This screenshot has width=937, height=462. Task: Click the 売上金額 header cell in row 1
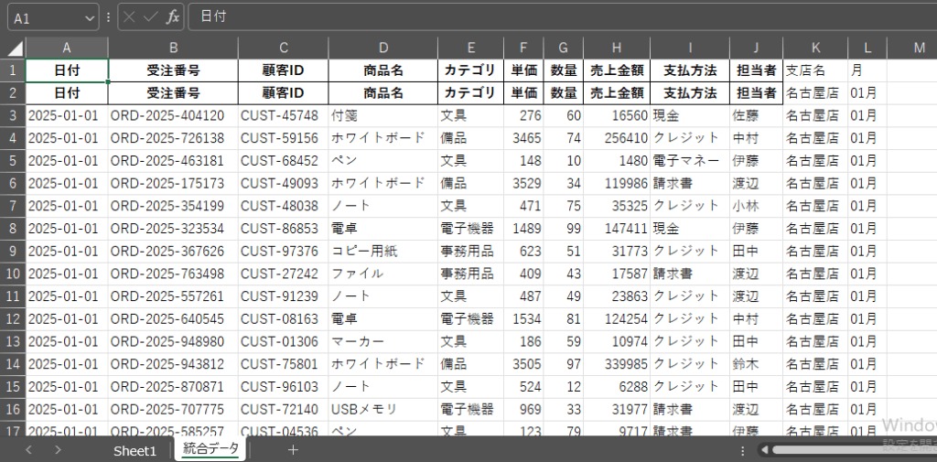pos(616,70)
